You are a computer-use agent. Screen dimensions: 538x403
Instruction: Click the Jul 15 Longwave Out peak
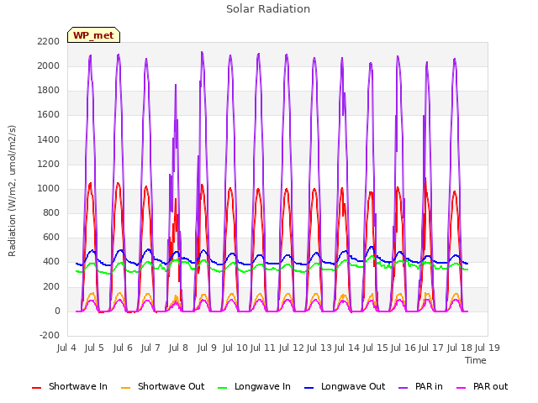coord(372,247)
